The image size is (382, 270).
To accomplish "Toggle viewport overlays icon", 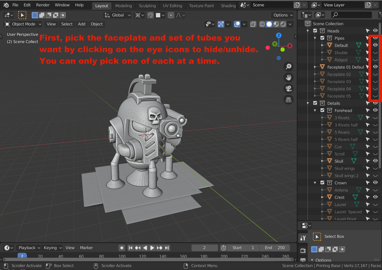I will click(x=237, y=24).
